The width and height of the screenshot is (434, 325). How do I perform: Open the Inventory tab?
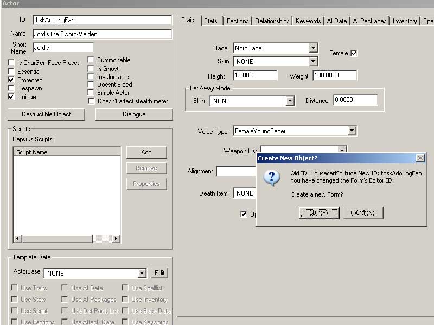[405, 21]
